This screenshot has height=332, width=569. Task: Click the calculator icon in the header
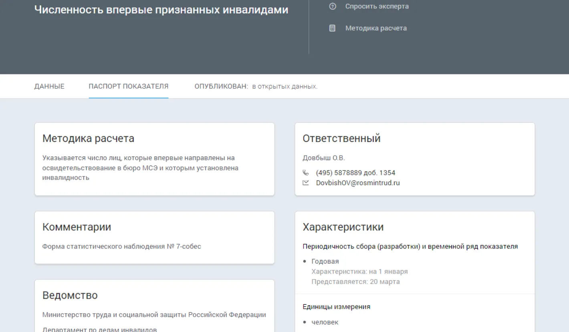click(332, 28)
